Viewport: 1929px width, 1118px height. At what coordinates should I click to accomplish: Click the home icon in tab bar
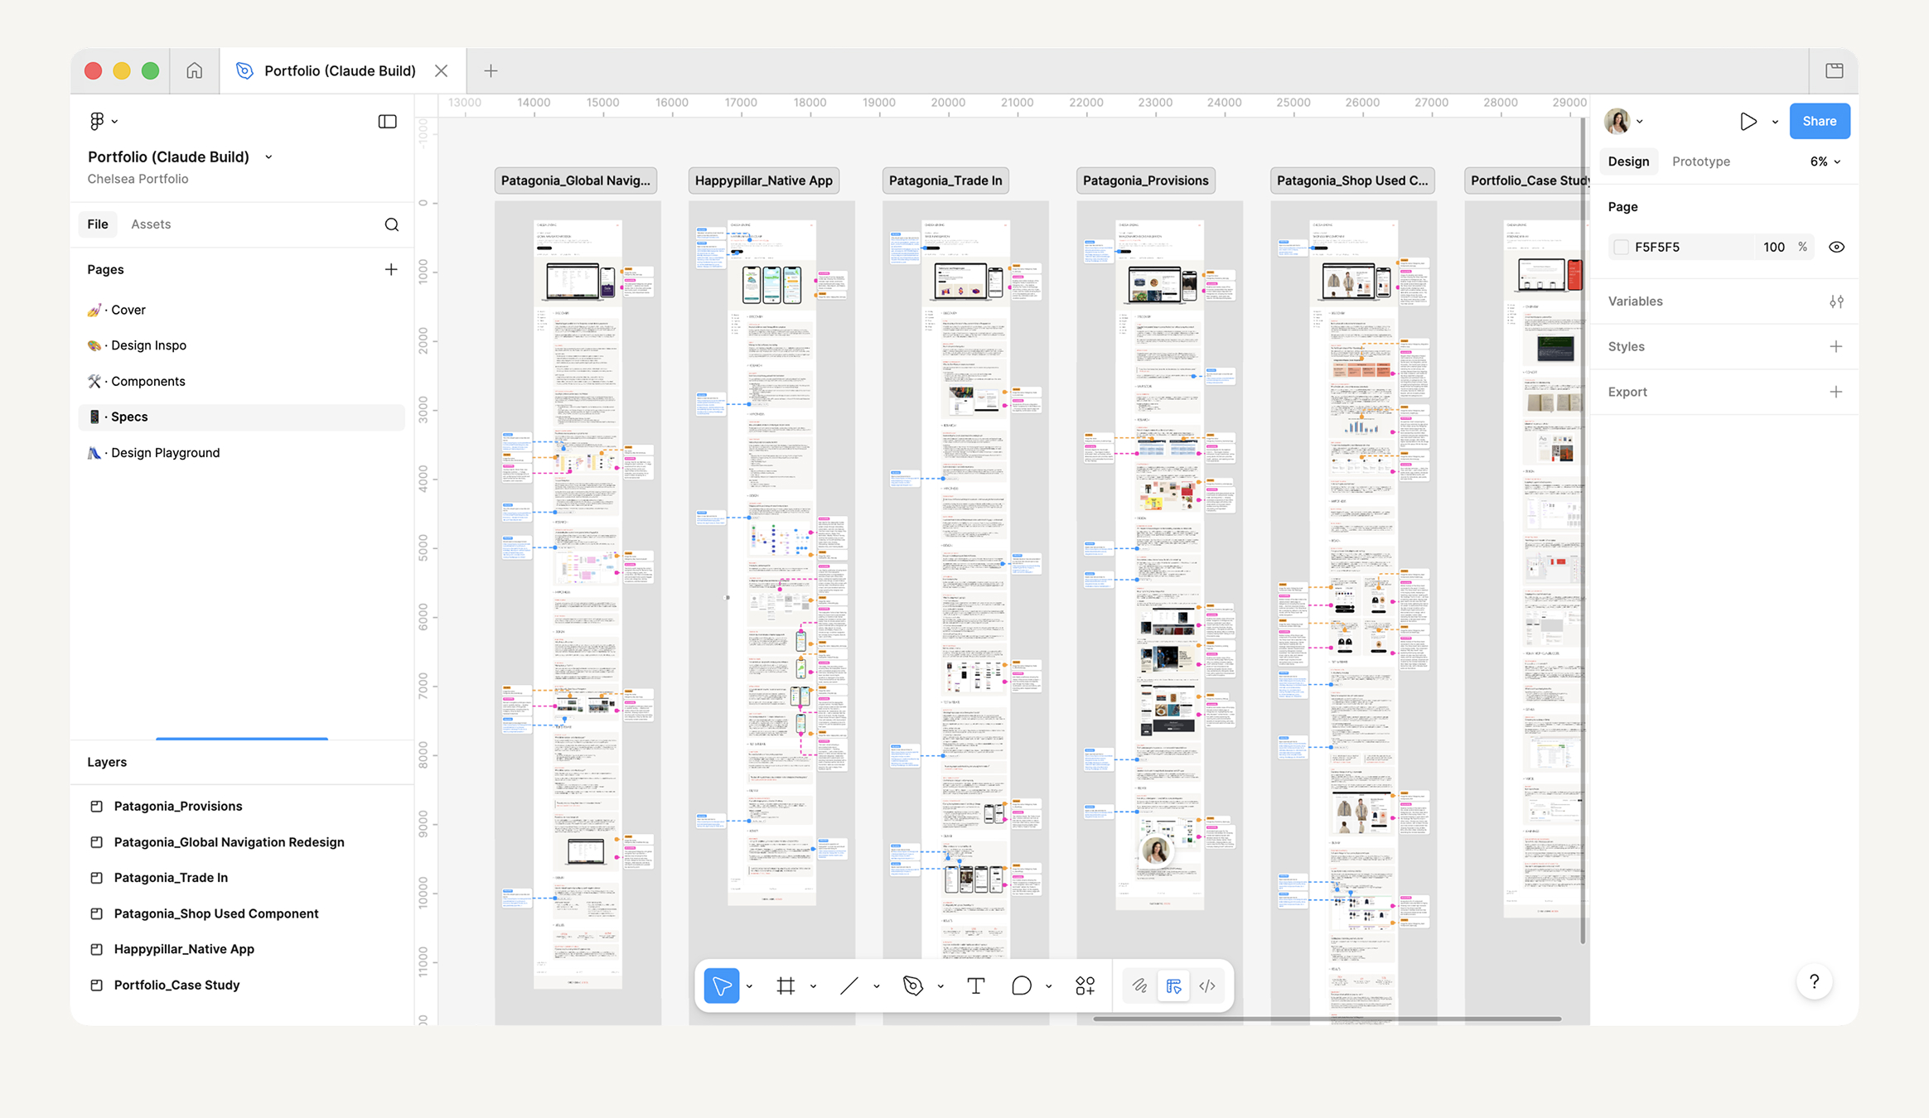[x=194, y=70]
